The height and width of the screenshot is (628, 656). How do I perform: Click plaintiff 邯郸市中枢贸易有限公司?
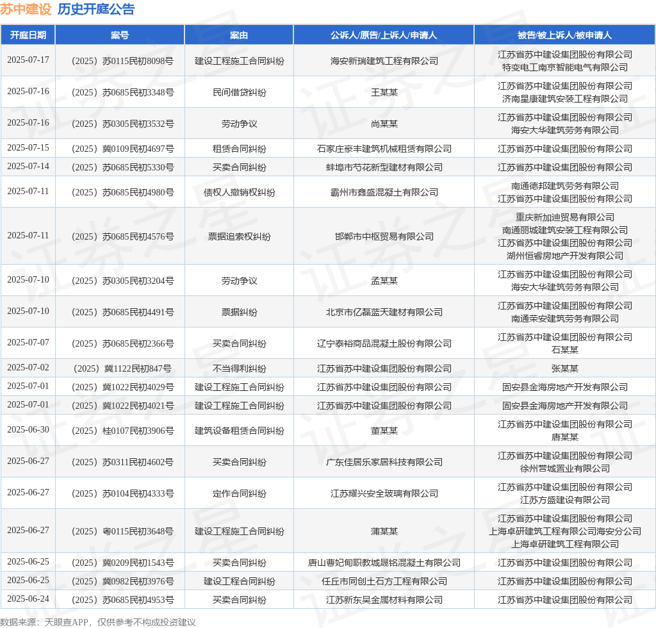[384, 236]
